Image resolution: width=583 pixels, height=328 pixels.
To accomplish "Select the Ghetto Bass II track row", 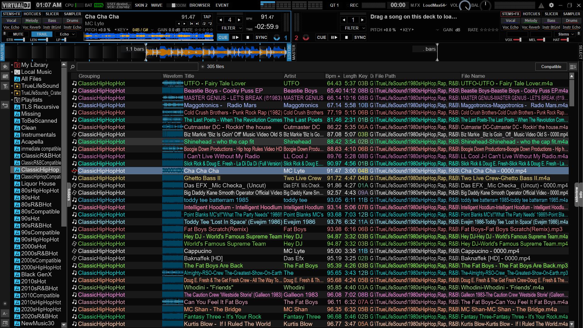I will pyautogui.click(x=320, y=178).
